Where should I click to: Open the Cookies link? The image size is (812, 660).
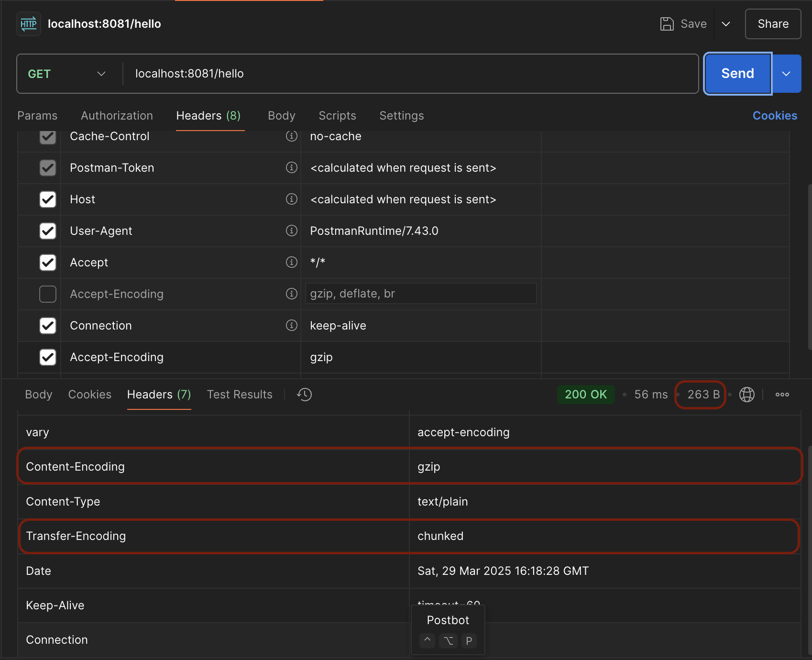click(774, 116)
